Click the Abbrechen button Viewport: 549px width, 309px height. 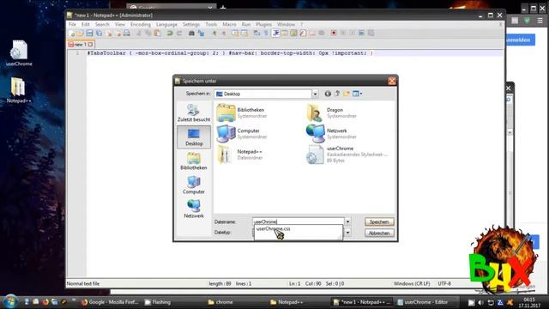click(x=379, y=233)
